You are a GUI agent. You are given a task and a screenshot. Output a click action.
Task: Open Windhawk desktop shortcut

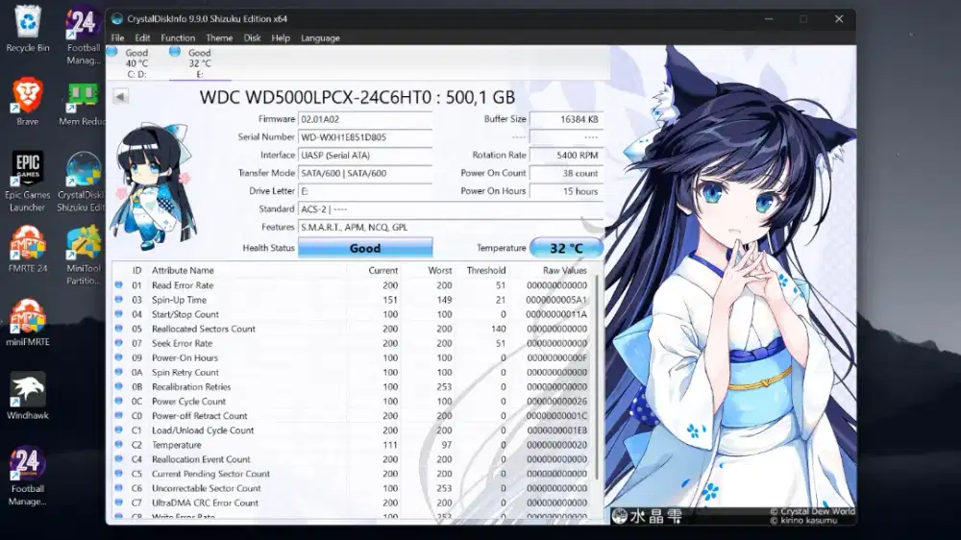point(28,396)
